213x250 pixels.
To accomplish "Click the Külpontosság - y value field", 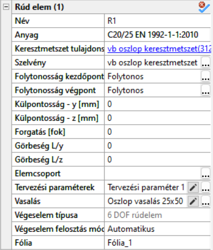I will click(x=158, y=104).
